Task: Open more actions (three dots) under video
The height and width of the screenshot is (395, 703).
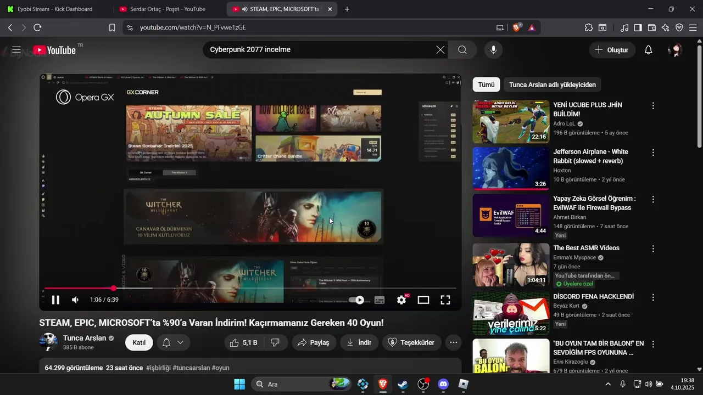Action: [x=454, y=342]
